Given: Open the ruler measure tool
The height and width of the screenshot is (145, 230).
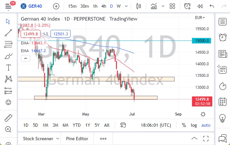Looking at the screenshot, I should click(8, 118).
